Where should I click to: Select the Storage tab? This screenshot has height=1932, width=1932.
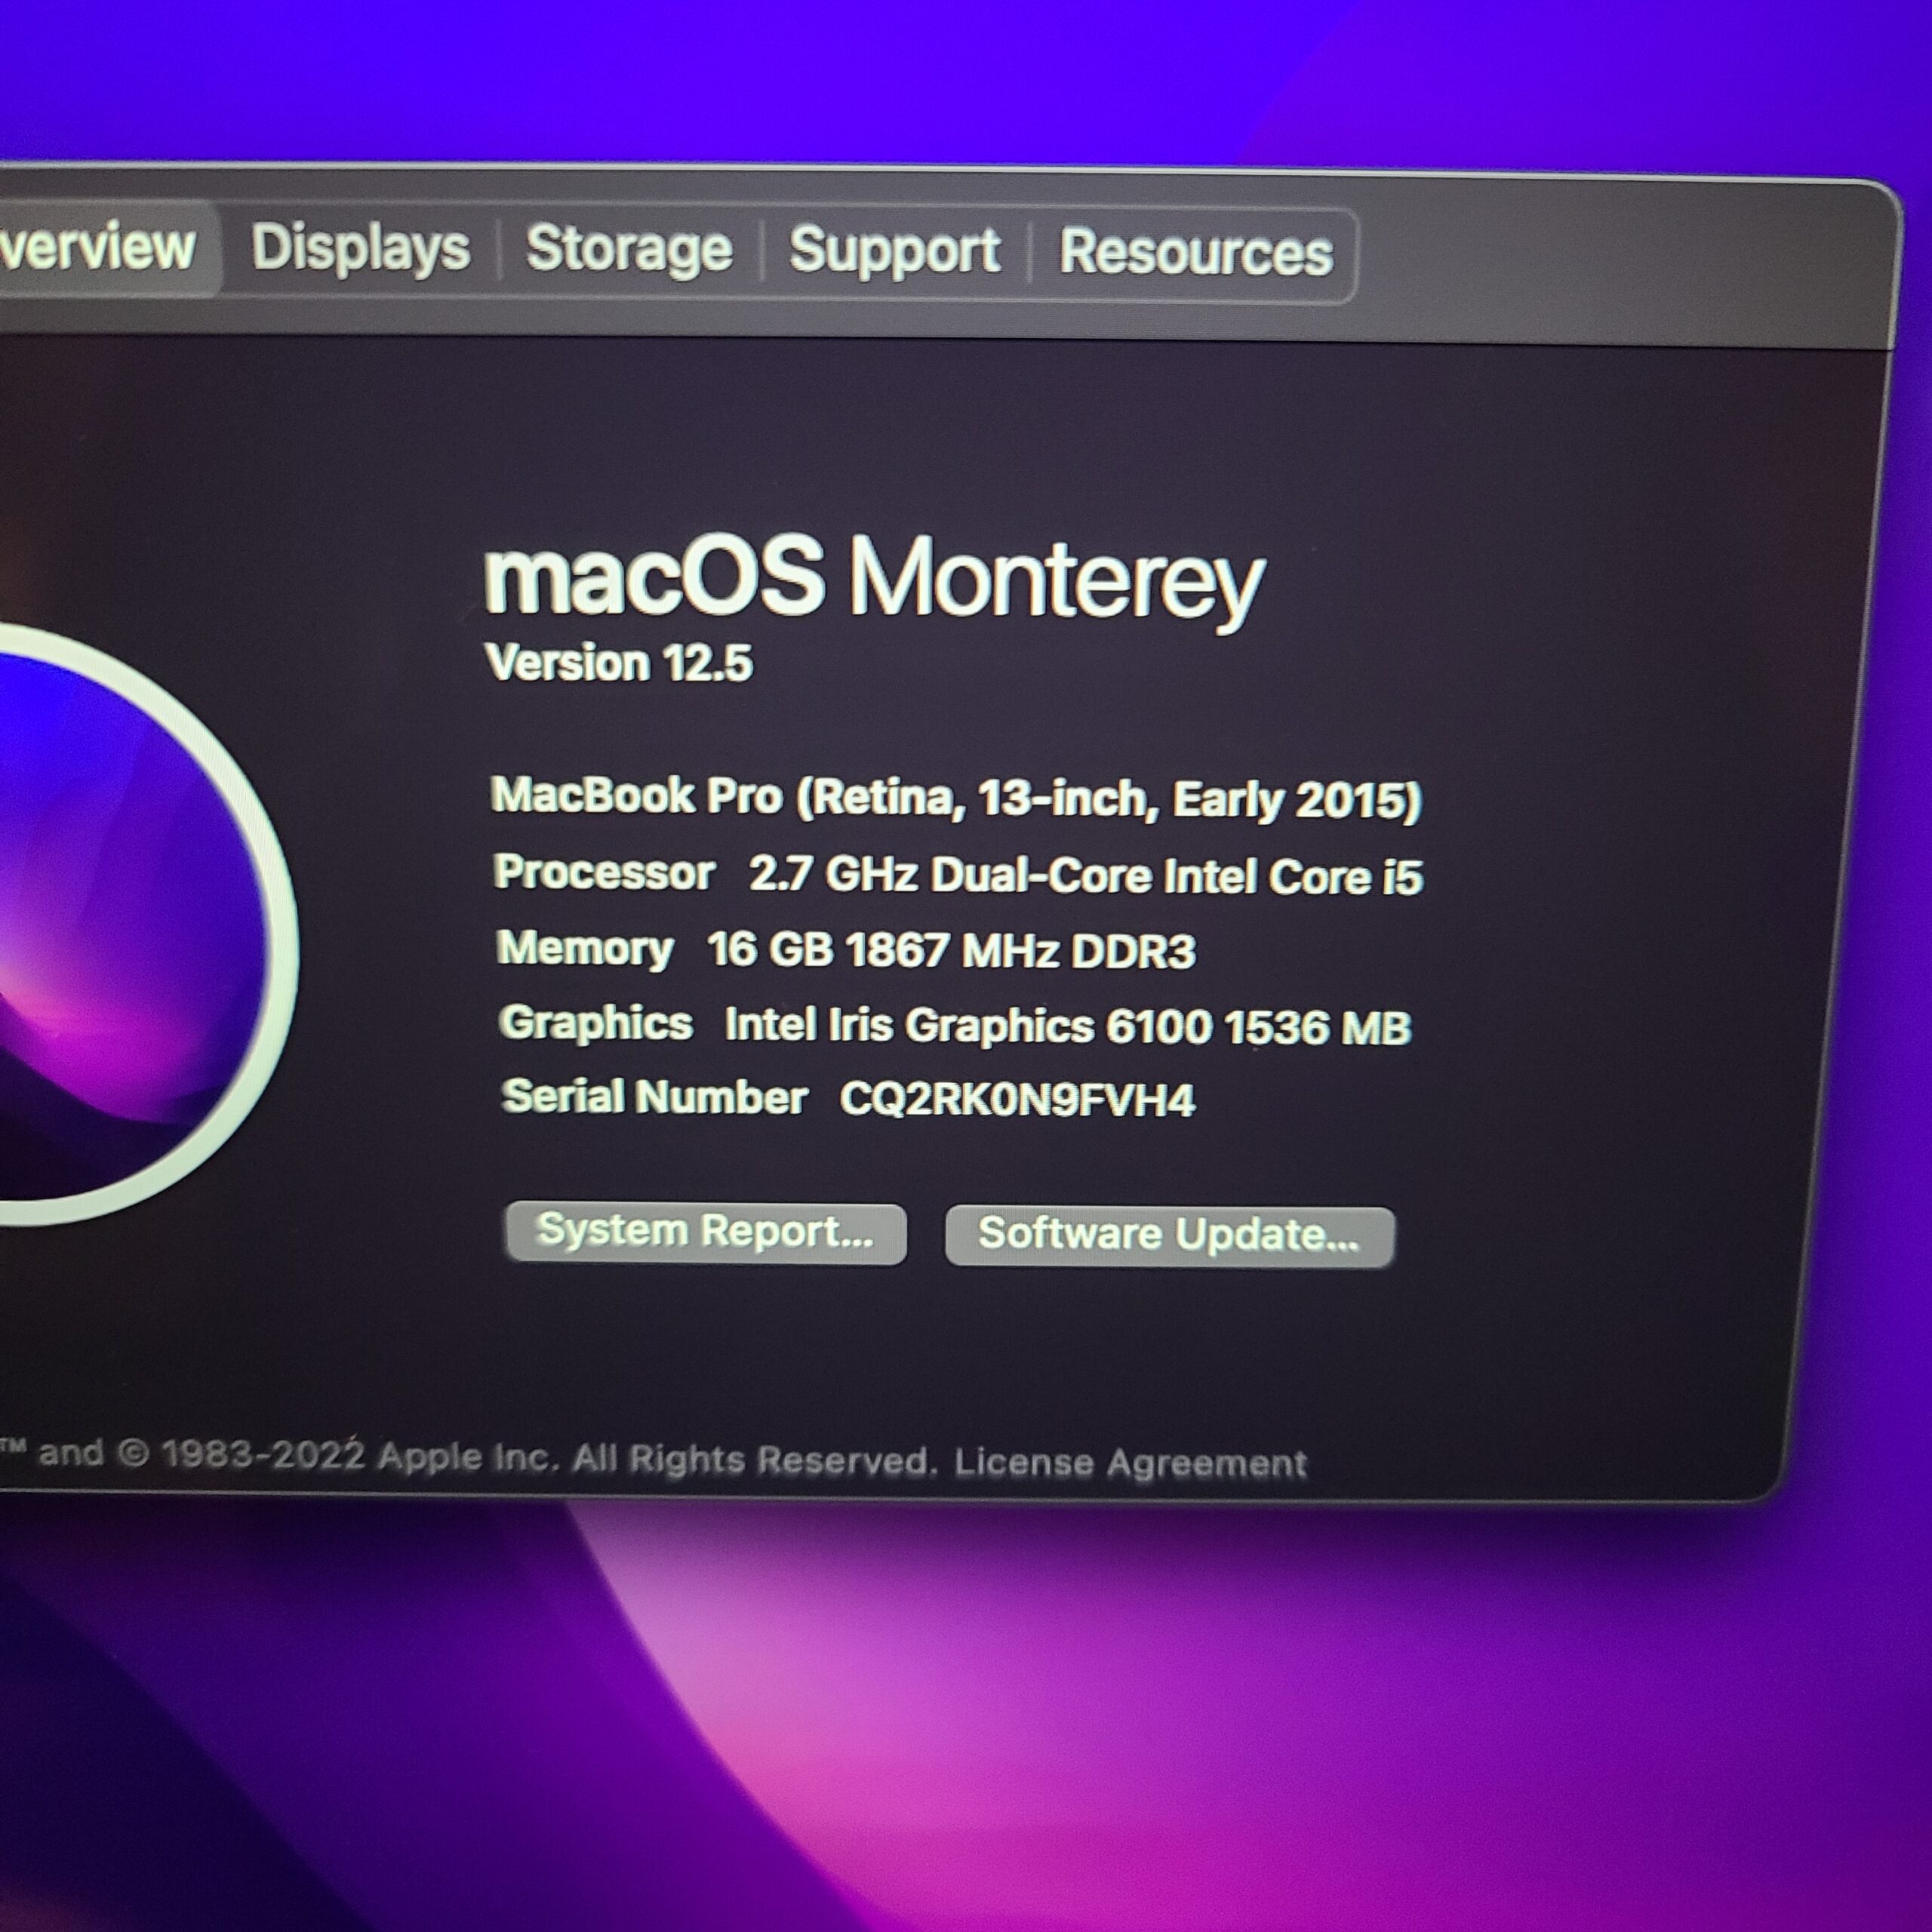click(629, 250)
